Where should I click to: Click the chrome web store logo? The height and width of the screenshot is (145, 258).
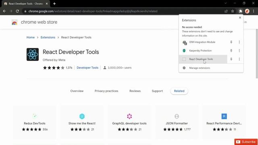(x=15, y=22)
